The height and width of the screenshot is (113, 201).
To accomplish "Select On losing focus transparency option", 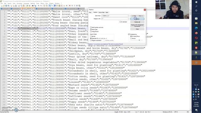I will (131, 36).
